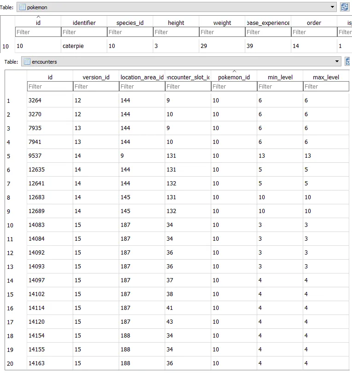Screen dimensions: 352x374
Task: Focus the species_id filter field
Action: (x=130, y=32)
